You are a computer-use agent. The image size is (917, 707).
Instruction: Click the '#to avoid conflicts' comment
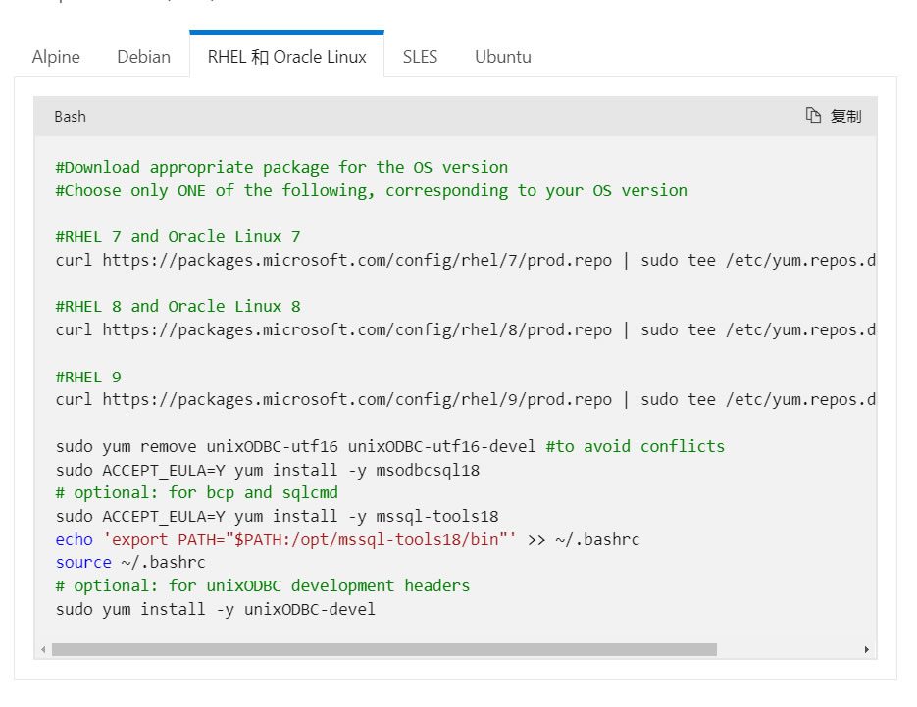click(636, 447)
